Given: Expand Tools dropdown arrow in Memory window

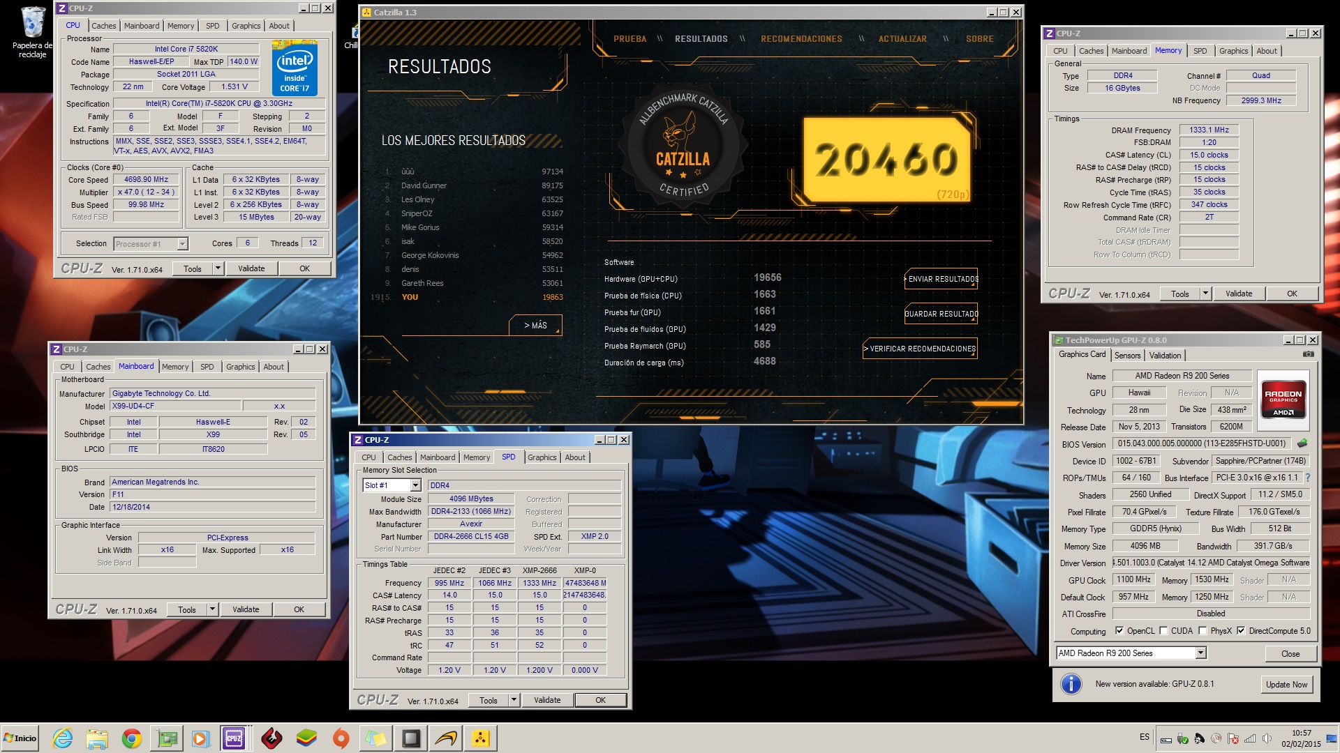Looking at the screenshot, I should pos(1205,294).
